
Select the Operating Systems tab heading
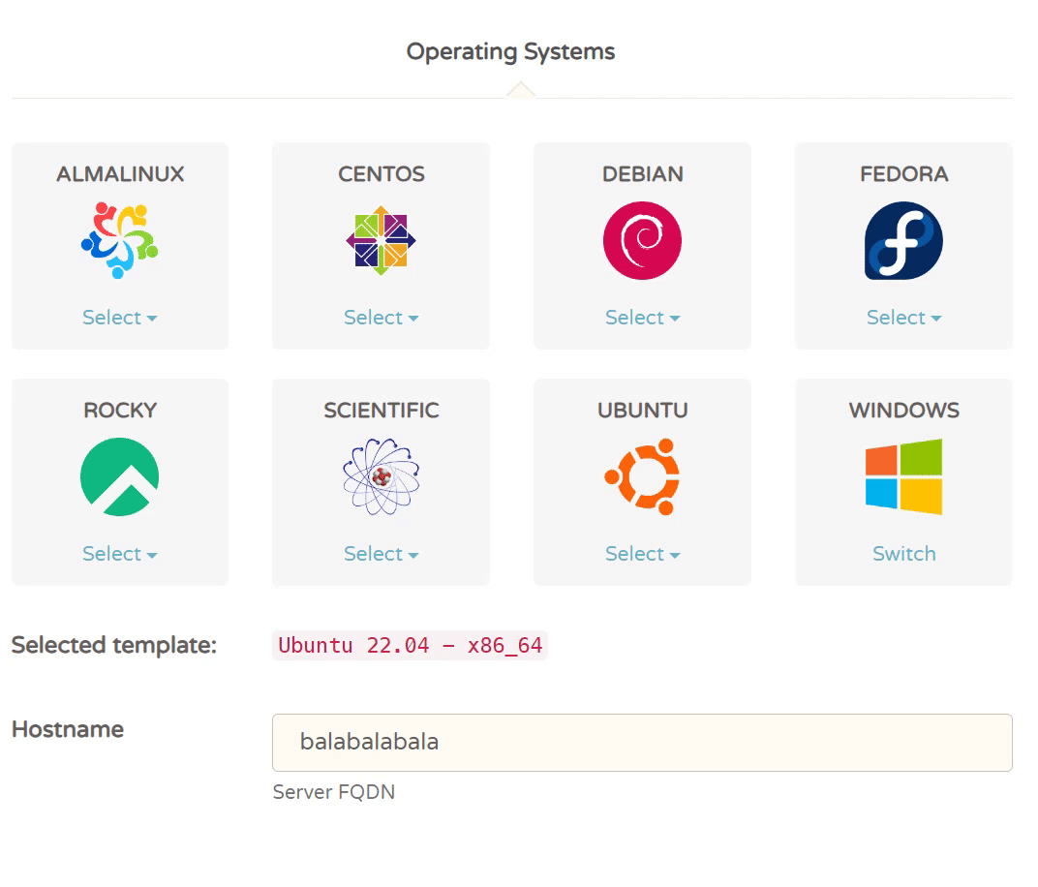pos(510,51)
